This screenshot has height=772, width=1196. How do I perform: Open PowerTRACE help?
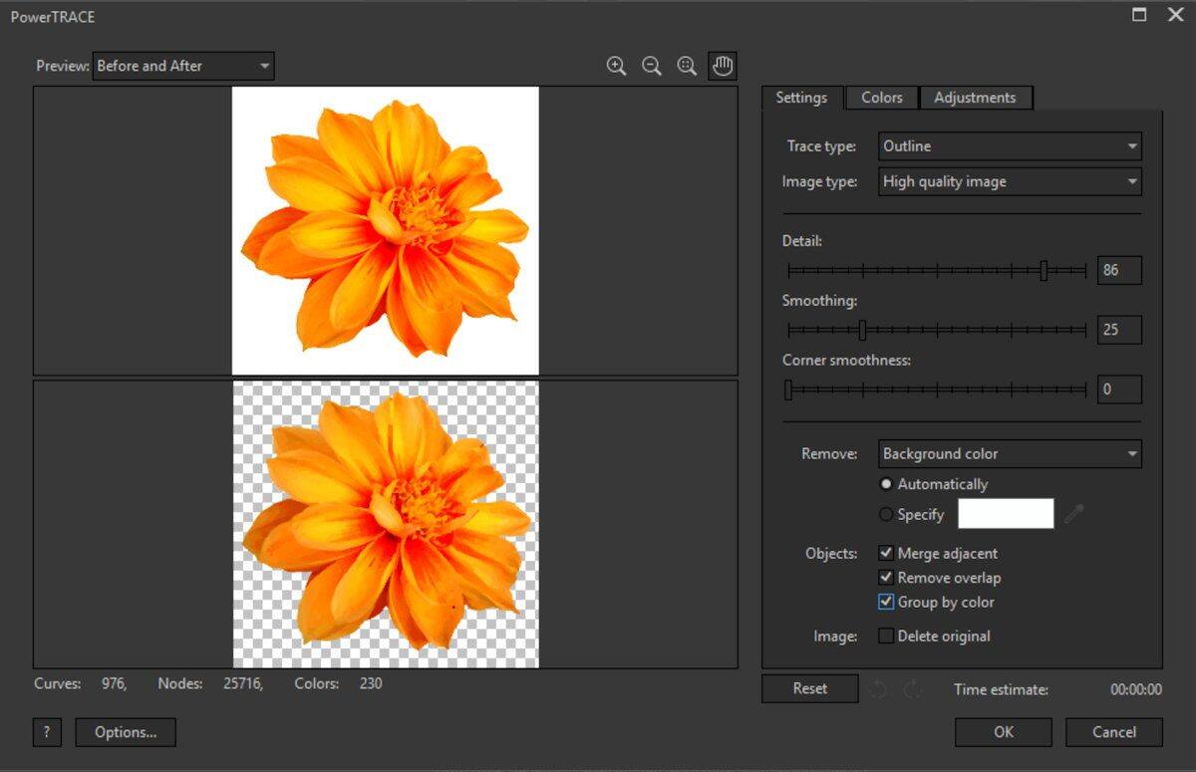pyautogui.click(x=46, y=731)
